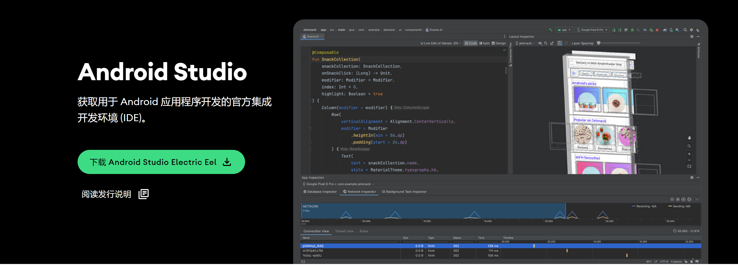Viewport: 738px width, 265px height.
Task: Open the Profiler gauge icon in toolbar
Action: 645,30
